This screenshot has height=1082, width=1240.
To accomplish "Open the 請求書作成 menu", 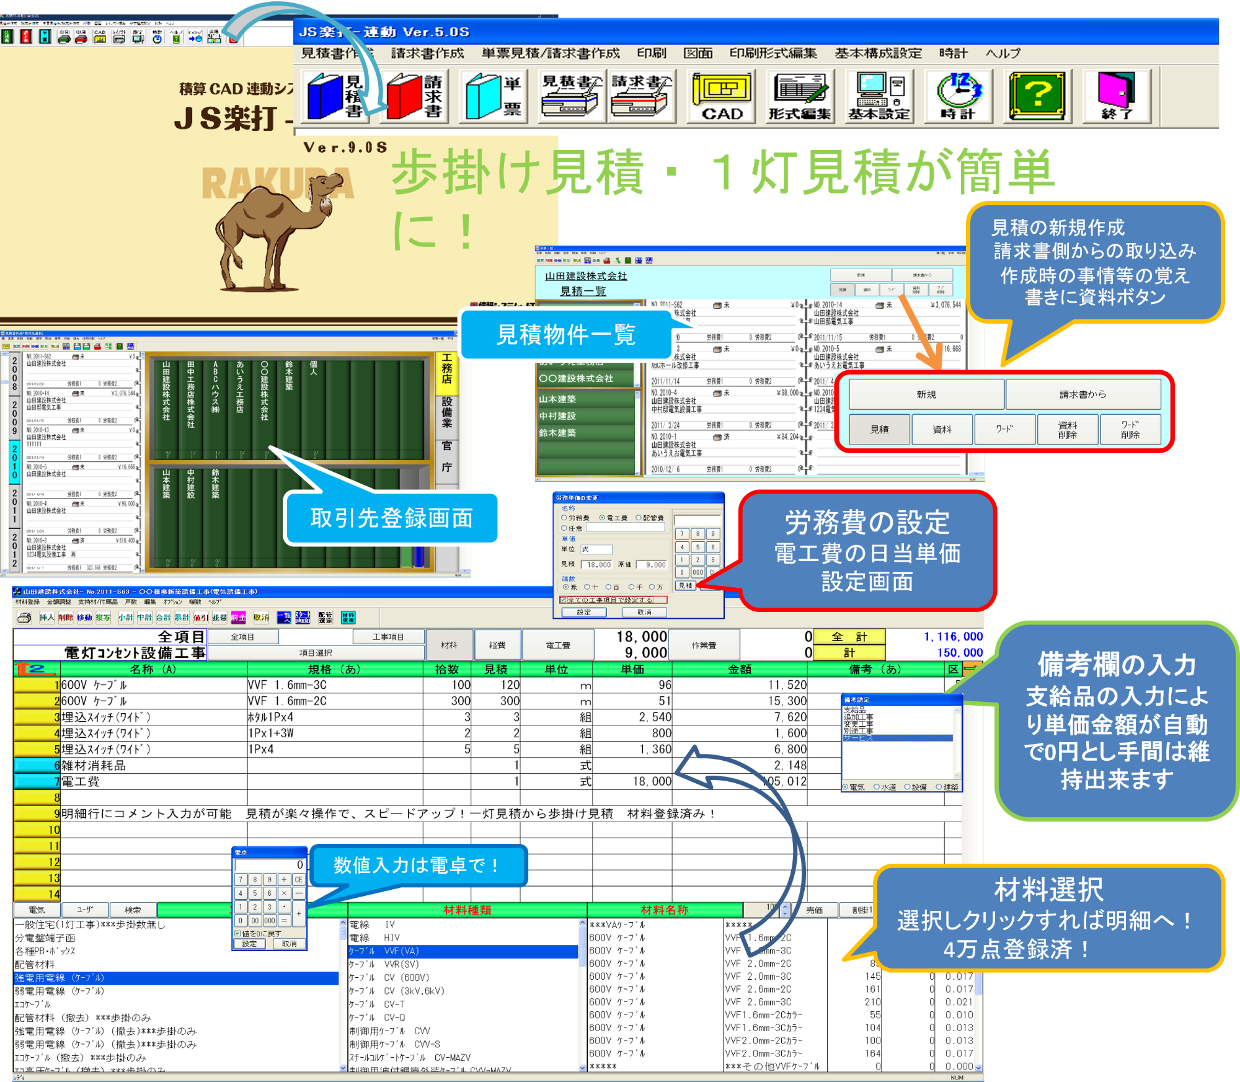I will tap(427, 53).
